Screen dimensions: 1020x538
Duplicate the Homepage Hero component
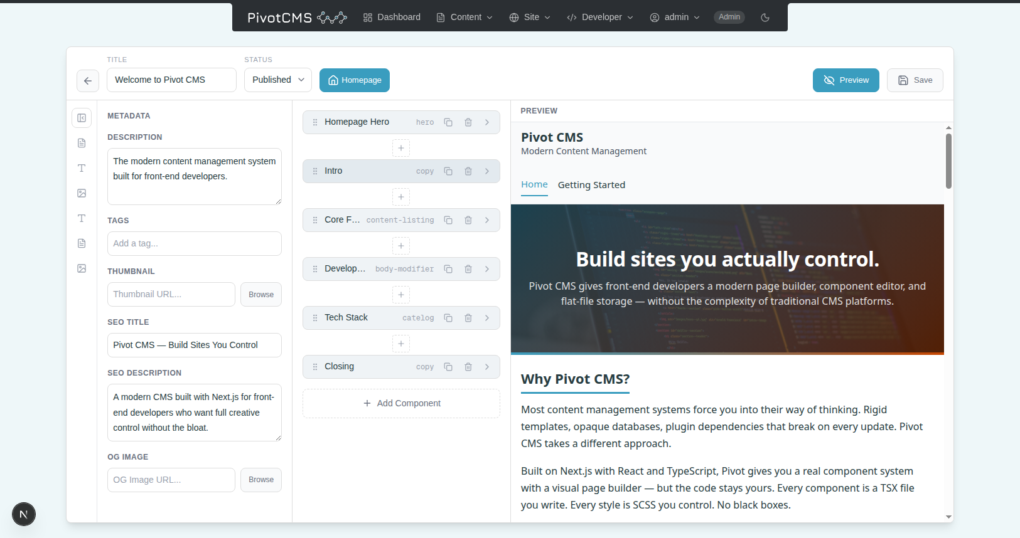click(x=448, y=122)
